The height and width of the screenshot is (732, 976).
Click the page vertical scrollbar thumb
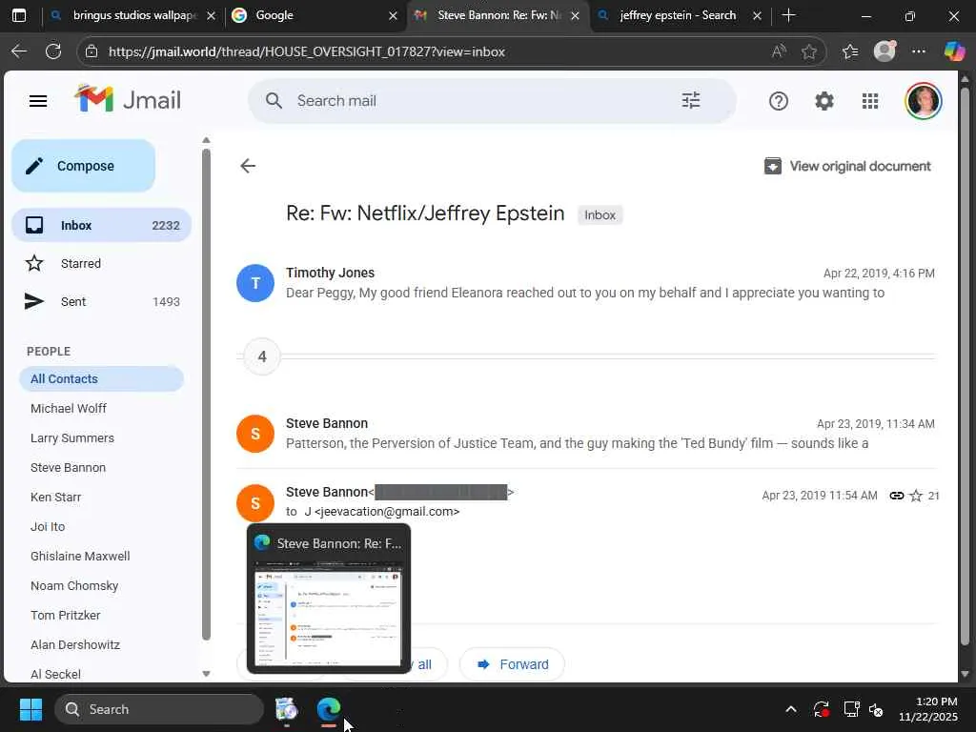click(x=965, y=366)
